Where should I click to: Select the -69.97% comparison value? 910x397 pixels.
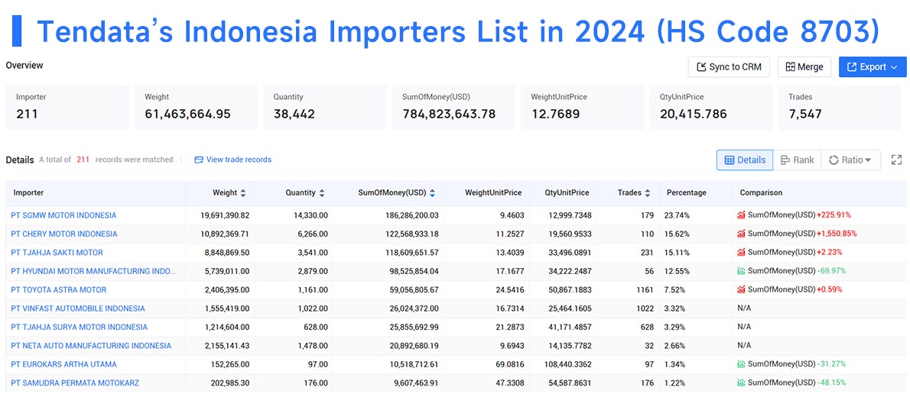832,271
